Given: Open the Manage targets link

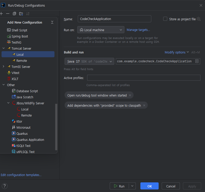Looking at the screenshot, I should coord(138,30).
